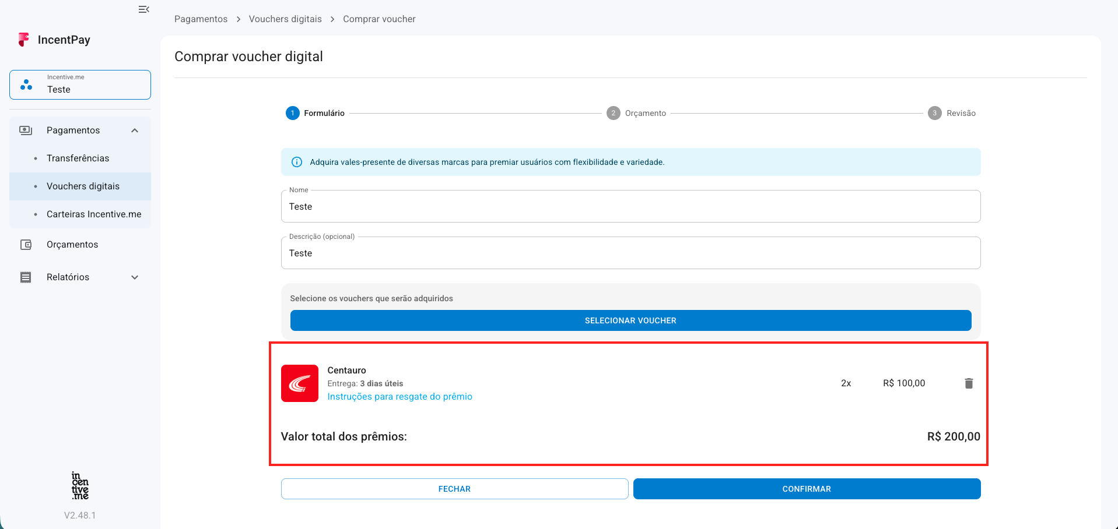Click the FECHAR button
The width and height of the screenshot is (1118, 529).
454,489
